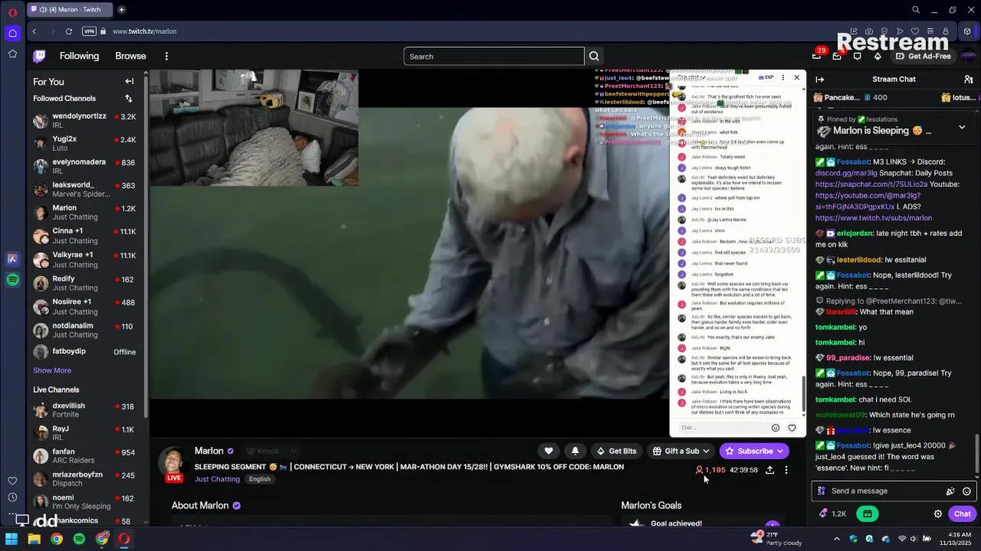The width and height of the screenshot is (981, 551).
Task: Click Show More followed channels
Action: point(52,370)
